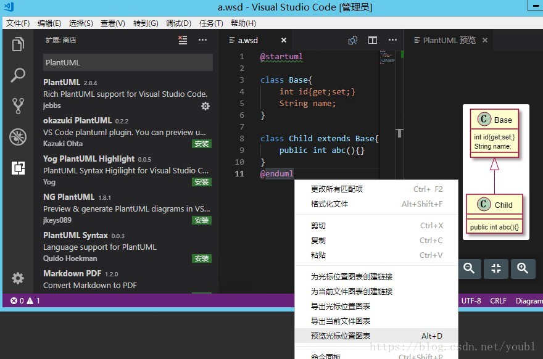Click Diagram language mode in status bar
The height and width of the screenshot is (359, 543).
click(529, 301)
